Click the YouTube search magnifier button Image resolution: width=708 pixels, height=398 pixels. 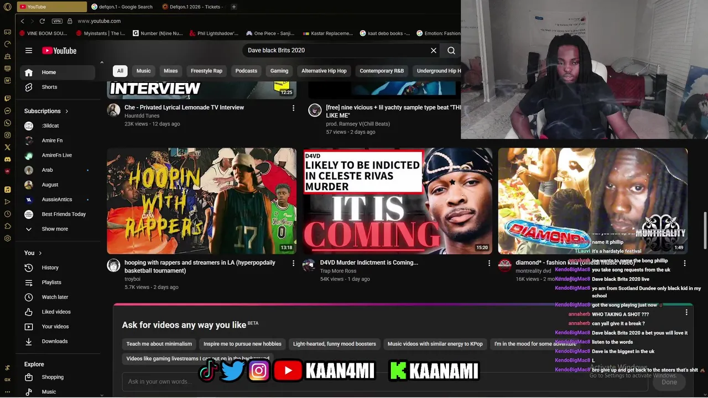coord(451,50)
